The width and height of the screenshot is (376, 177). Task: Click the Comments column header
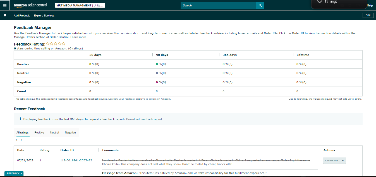tap(110, 150)
